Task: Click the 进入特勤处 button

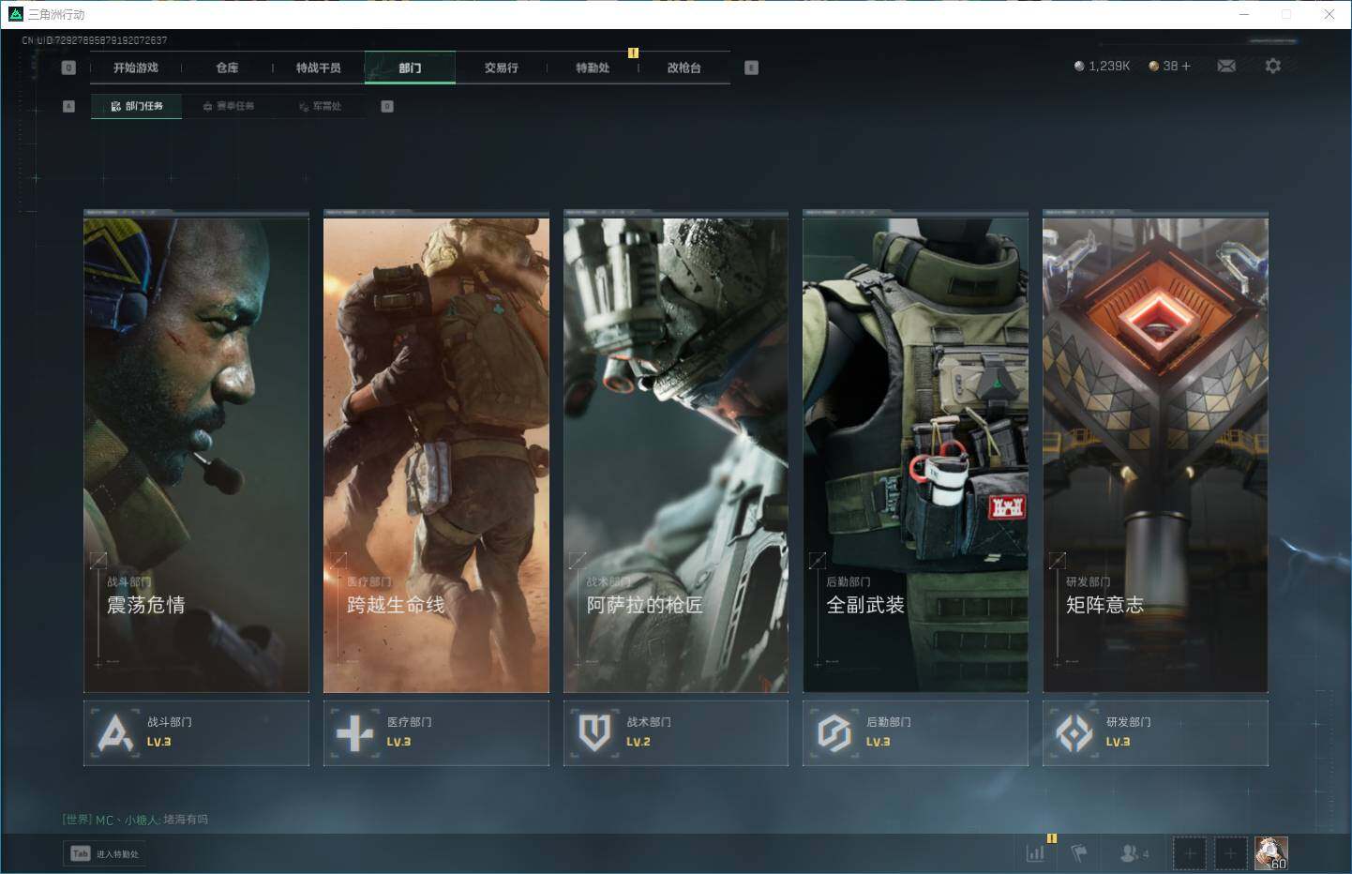Action: 105,853
